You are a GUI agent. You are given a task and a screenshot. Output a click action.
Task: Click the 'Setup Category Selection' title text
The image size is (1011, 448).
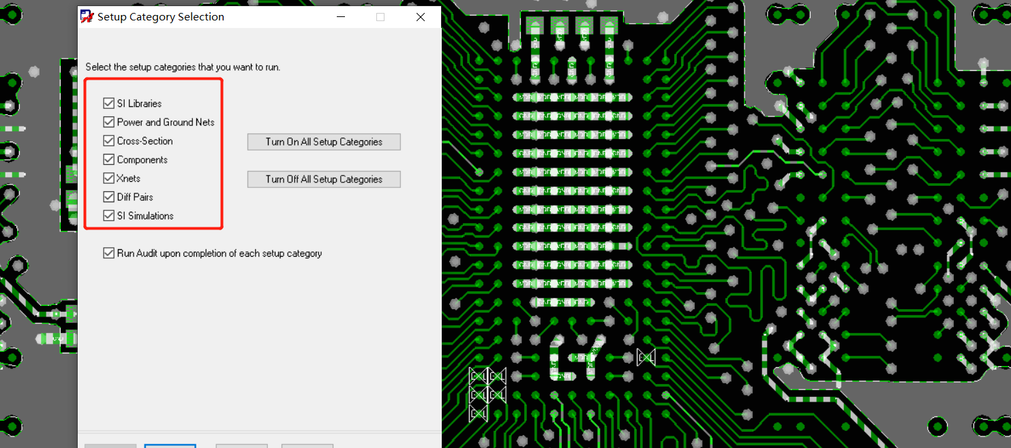pyautogui.click(x=161, y=17)
